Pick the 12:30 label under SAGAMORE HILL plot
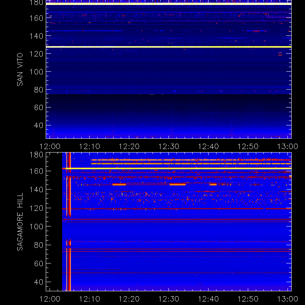 169,299
